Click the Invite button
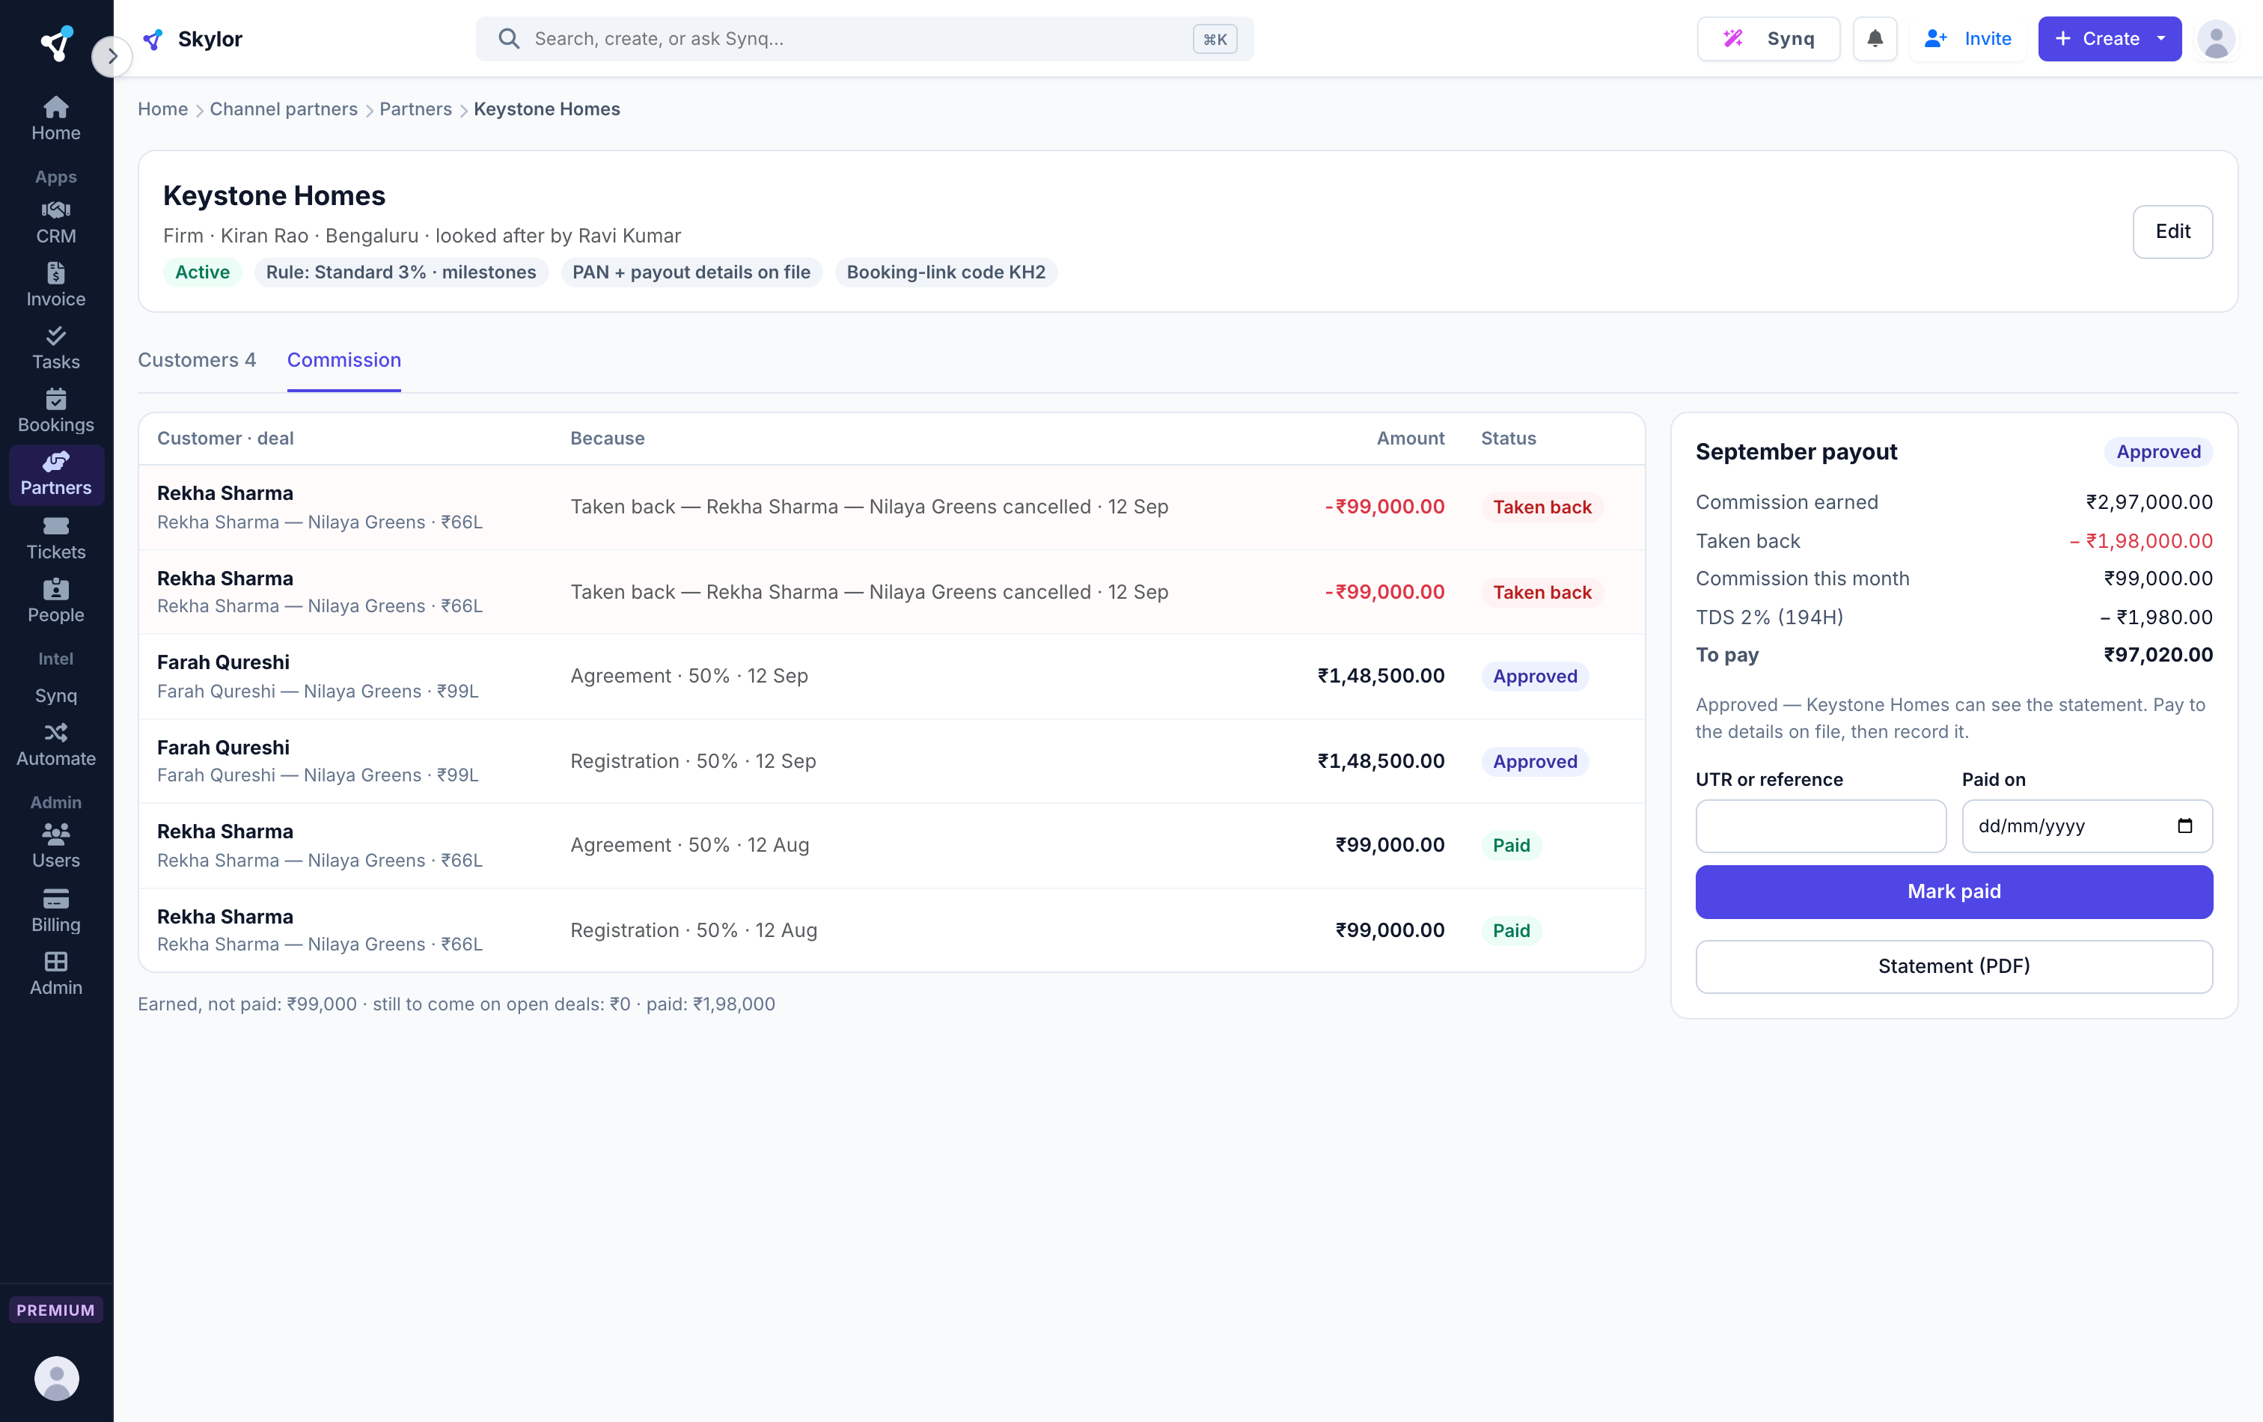The width and height of the screenshot is (2263, 1422). pyautogui.click(x=1967, y=38)
